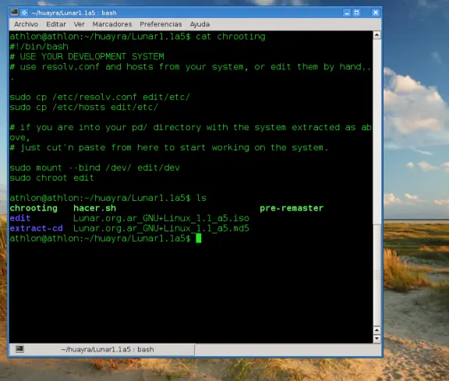The image size is (449, 381).
Task: Click the 'pre-remaster' entry in the listing
Action: click(x=292, y=208)
